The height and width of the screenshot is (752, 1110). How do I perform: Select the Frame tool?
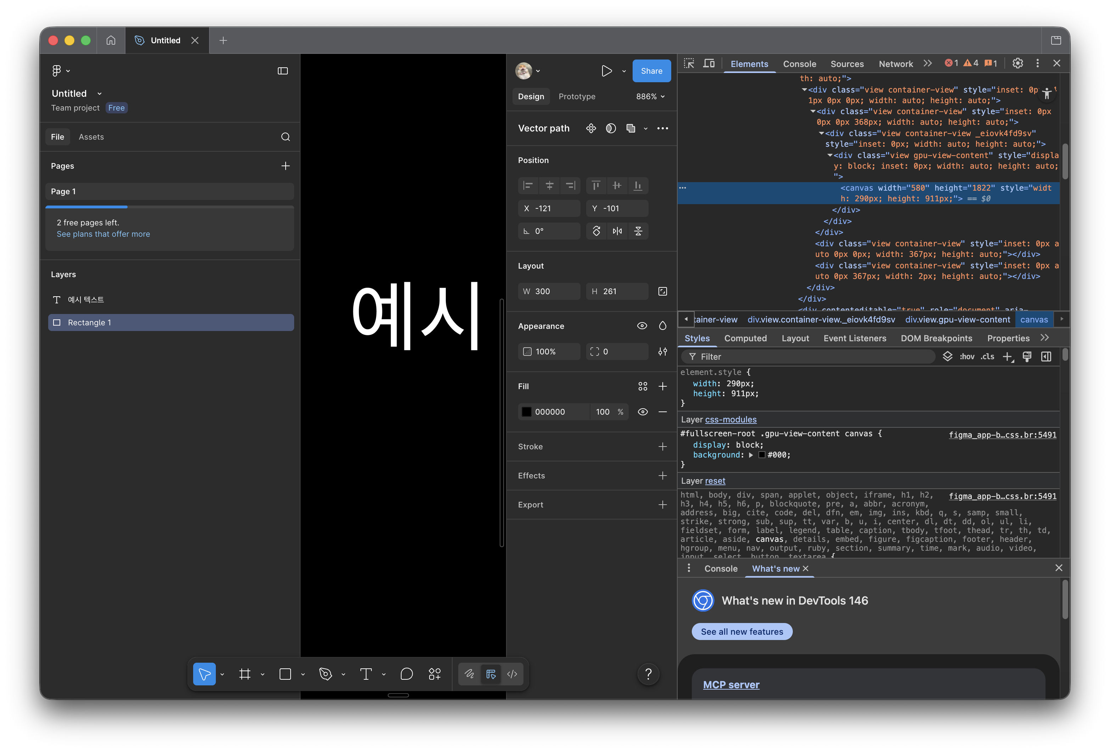[245, 674]
